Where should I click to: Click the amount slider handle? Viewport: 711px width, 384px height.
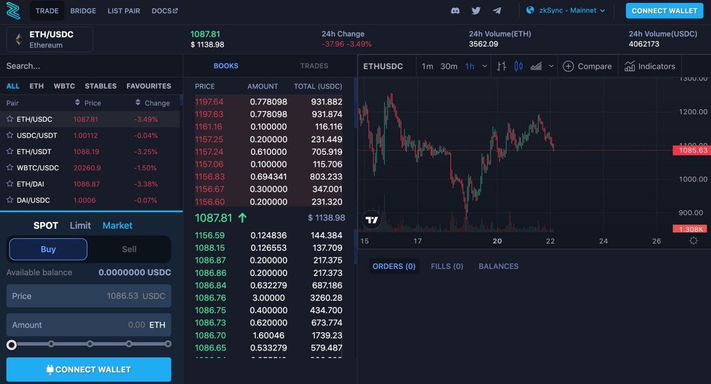pos(12,345)
